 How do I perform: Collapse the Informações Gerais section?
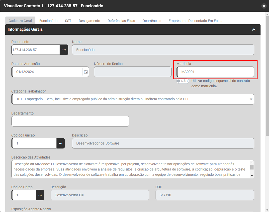coord(254,29)
